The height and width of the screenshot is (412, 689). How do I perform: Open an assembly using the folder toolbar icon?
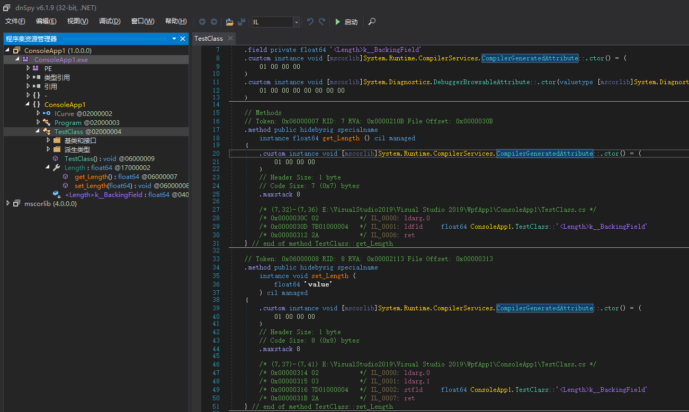(229, 22)
